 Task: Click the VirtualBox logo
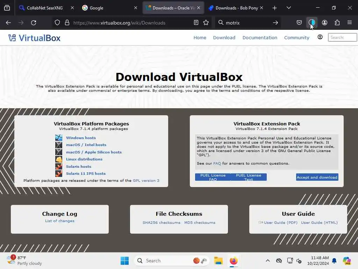click(x=34, y=38)
